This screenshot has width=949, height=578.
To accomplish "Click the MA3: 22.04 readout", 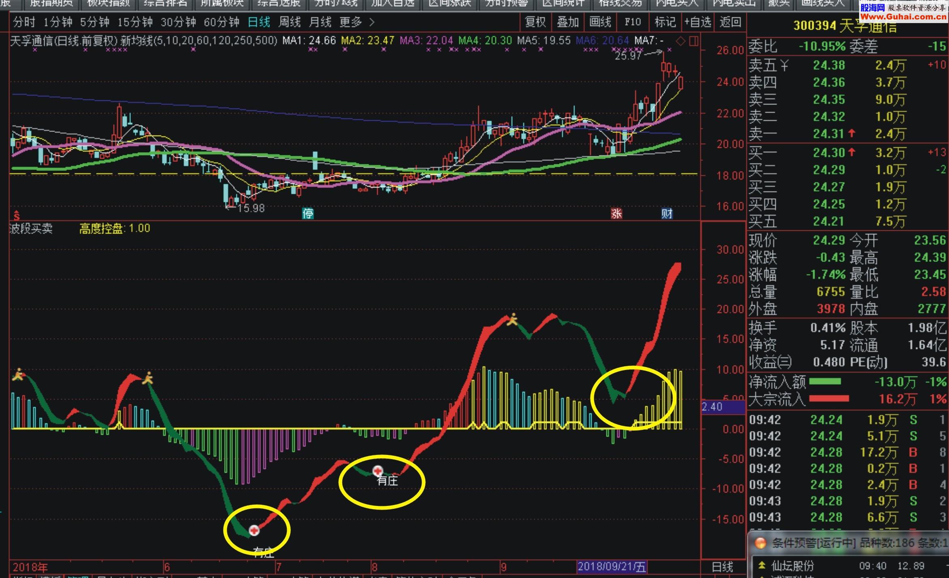I will (x=426, y=40).
